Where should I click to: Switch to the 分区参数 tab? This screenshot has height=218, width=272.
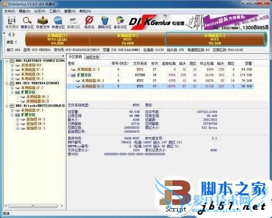[75, 57]
